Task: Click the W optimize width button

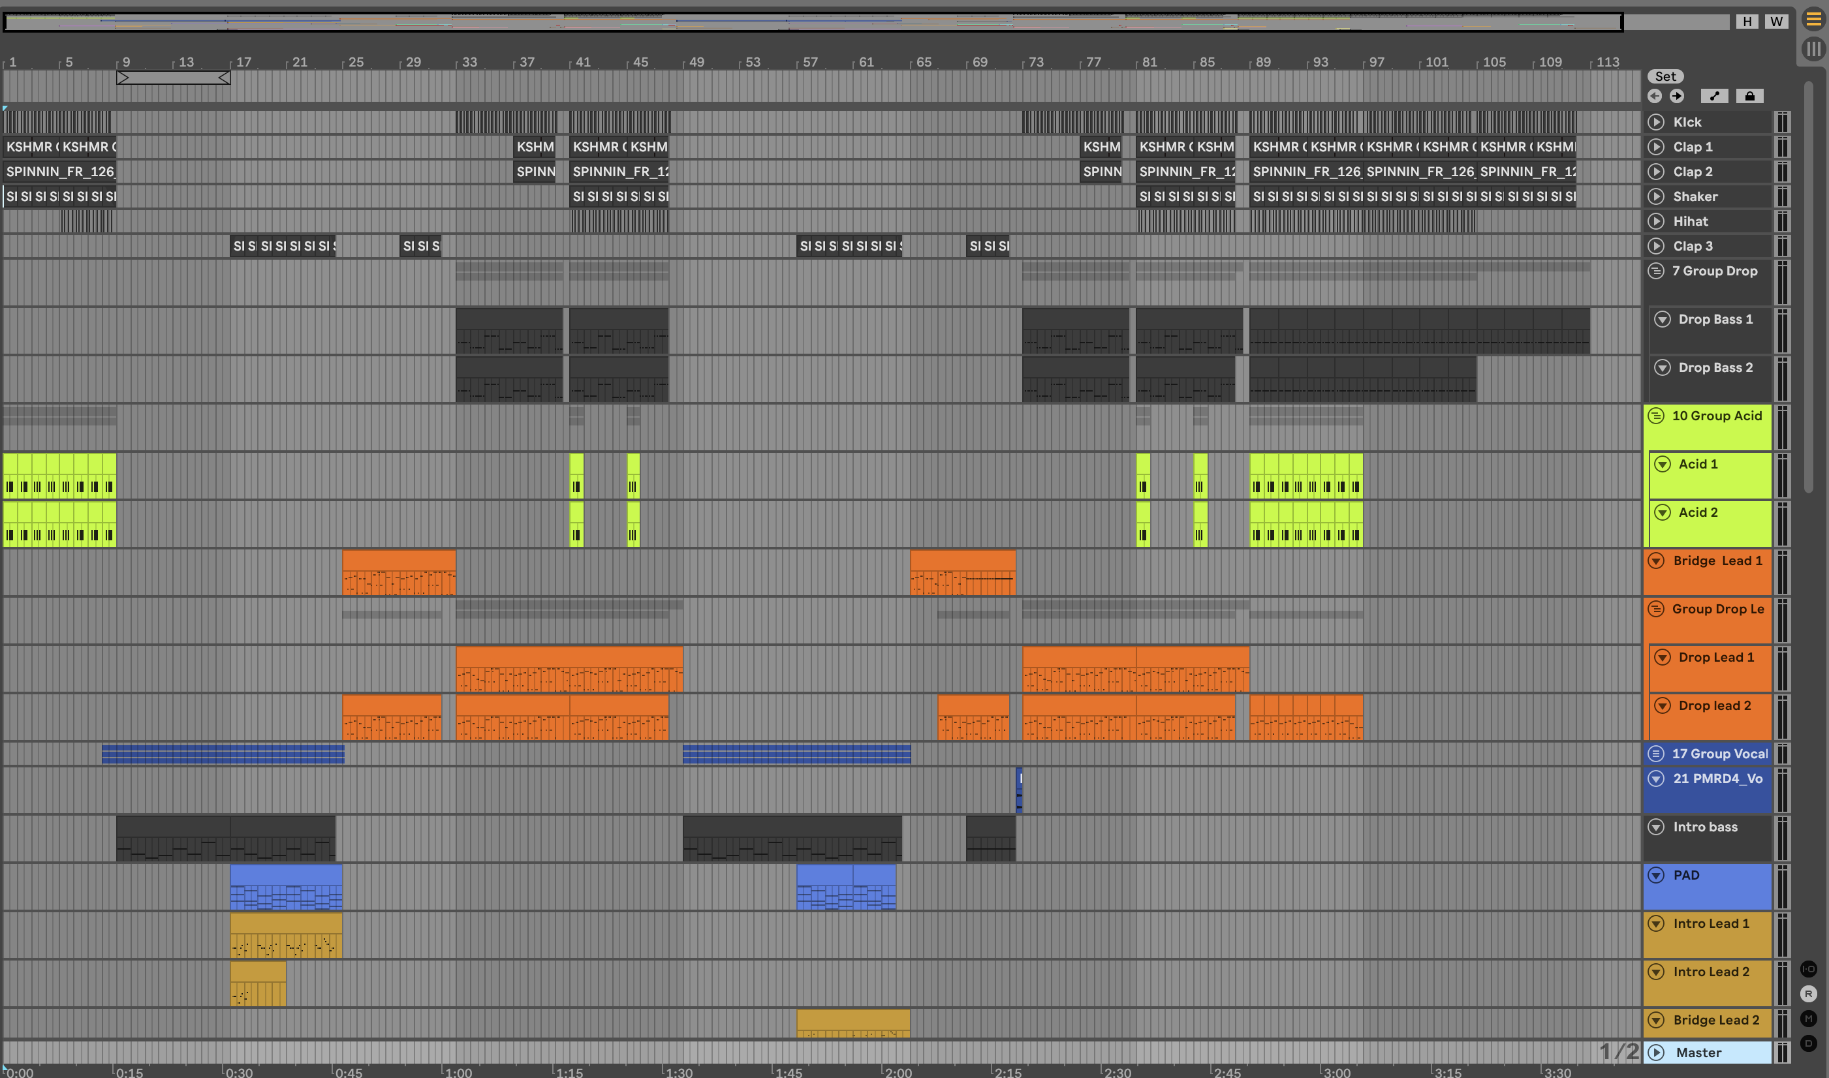Action: tap(1776, 21)
